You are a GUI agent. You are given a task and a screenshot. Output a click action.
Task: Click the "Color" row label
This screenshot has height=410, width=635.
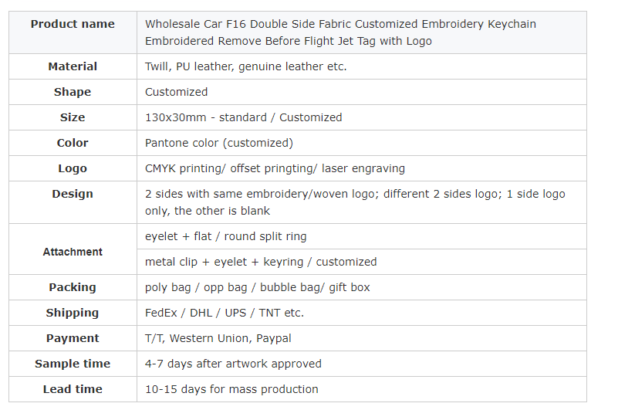[73, 143]
